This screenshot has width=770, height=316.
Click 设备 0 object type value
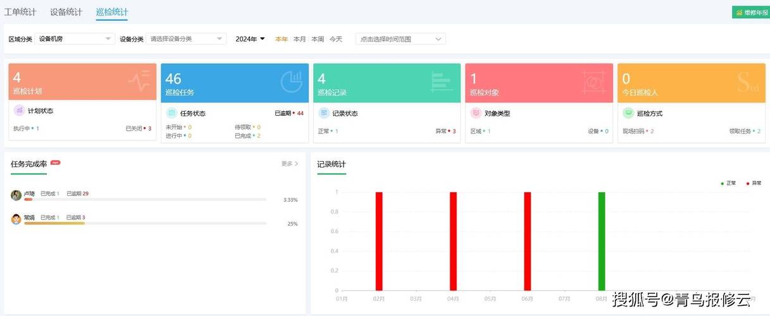click(598, 131)
